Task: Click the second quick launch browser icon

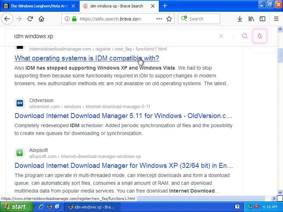Action: pos(50,207)
